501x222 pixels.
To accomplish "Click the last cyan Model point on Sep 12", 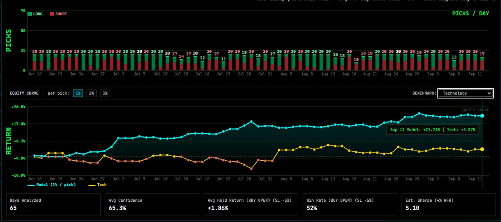I will tap(482, 116).
